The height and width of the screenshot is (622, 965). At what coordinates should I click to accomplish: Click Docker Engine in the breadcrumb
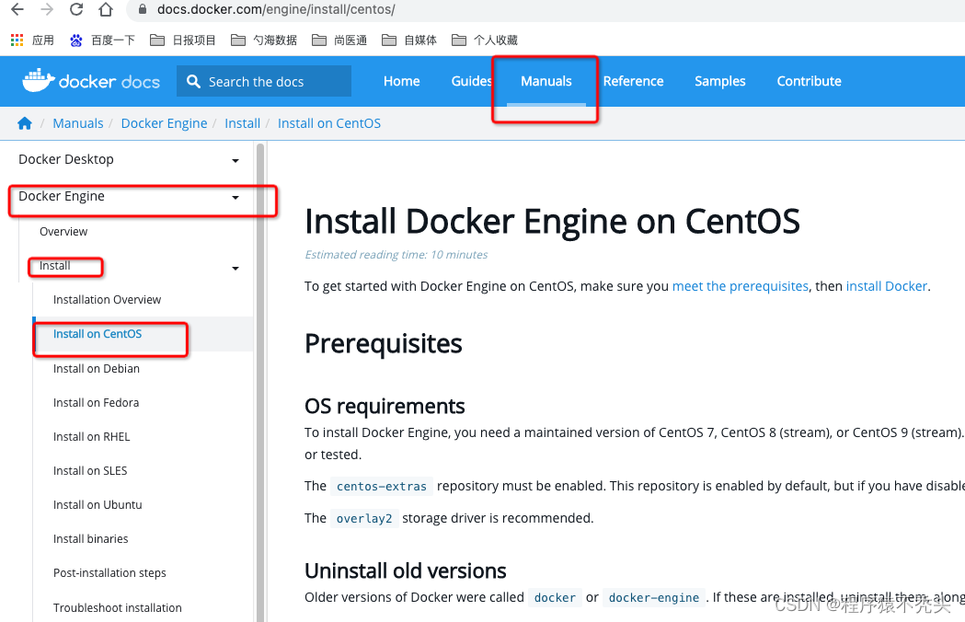coord(164,123)
